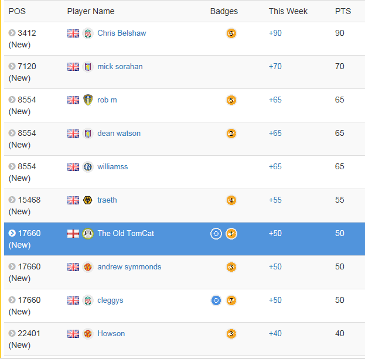
Task: Click the Player Name column header
Action: (91, 11)
